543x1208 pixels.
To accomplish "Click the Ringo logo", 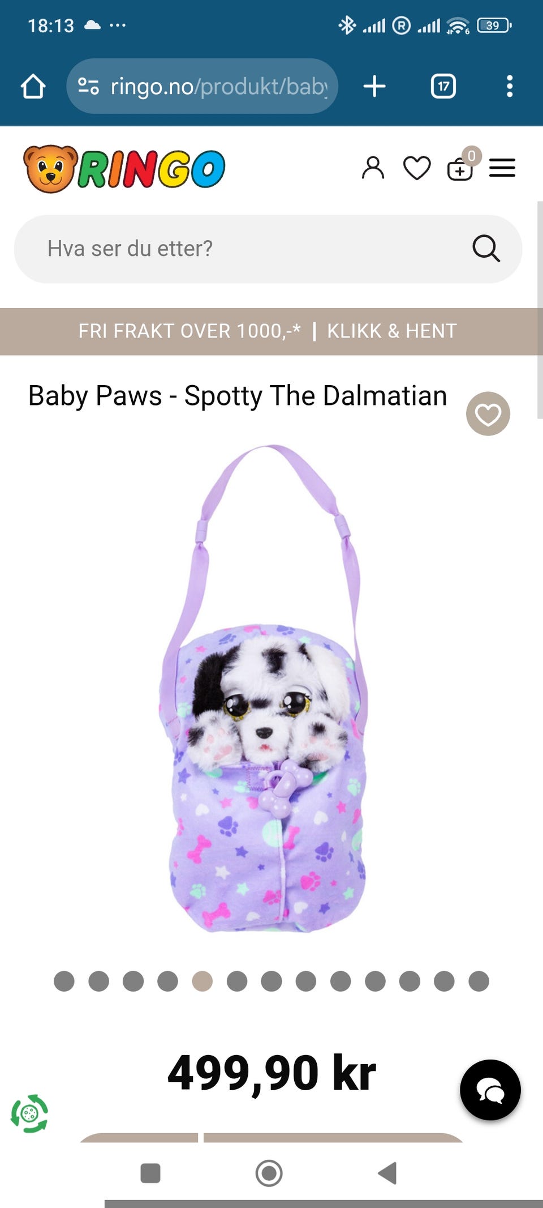I will (x=124, y=169).
